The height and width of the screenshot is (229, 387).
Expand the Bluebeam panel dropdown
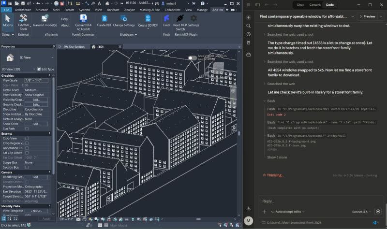[x=128, y=35]
